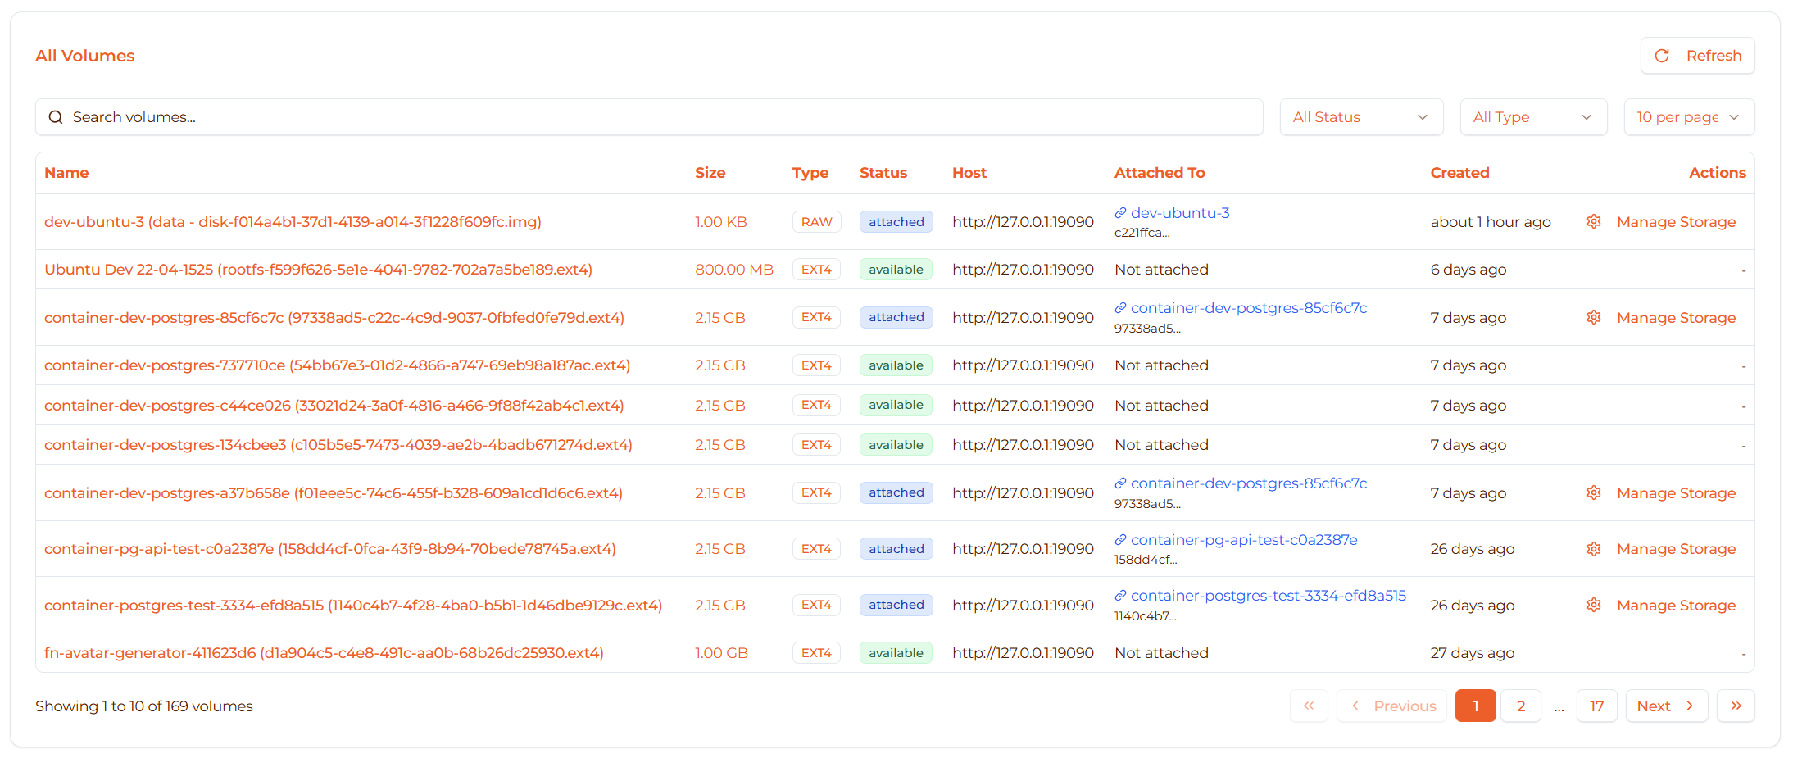Click the refresh circular arrow icon
Screen dimensions: 1793x758
click(1662, 56)
